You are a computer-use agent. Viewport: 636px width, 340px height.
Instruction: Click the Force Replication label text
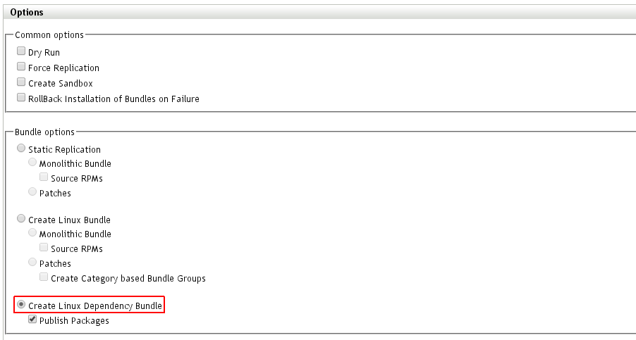pos(63,68)
